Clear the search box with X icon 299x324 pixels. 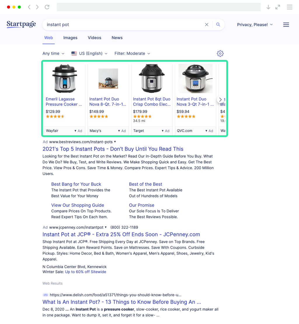pos(207,25)
